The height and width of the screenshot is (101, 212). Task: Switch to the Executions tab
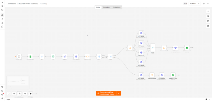pos(107,7)
